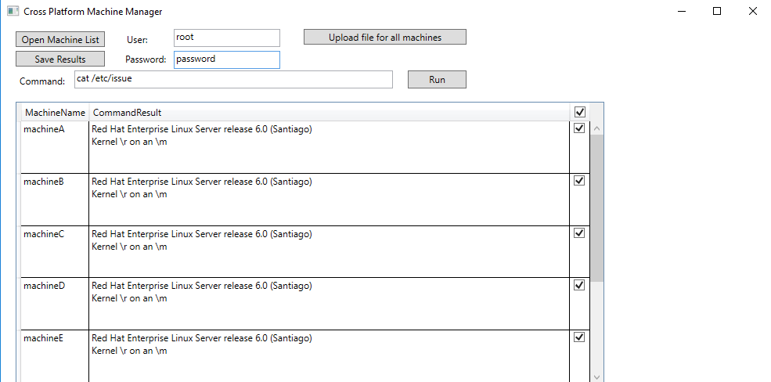771x382 pixels.
Task: Toggle the select-all checkbox in header
Action: pyautogui.click(x=579, y=112)
